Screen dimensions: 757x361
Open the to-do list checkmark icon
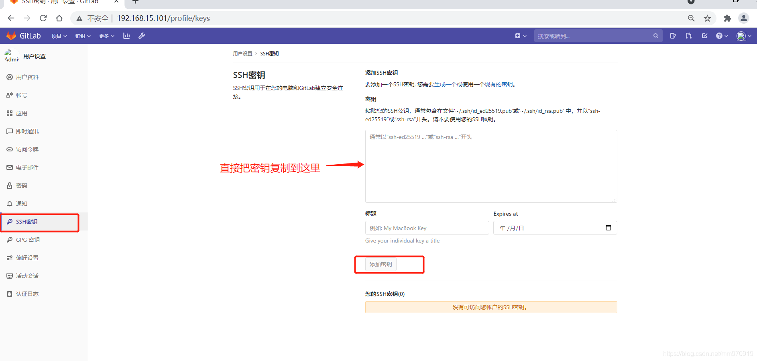[704, 36]
